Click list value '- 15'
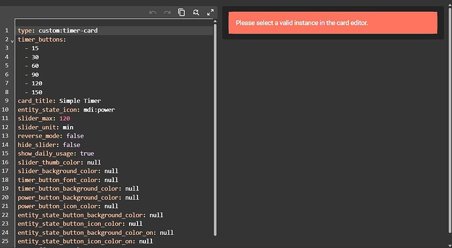 (x=31, y=48)
